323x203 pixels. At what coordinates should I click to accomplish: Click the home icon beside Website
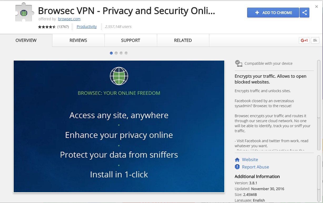(x=237, y=160)
